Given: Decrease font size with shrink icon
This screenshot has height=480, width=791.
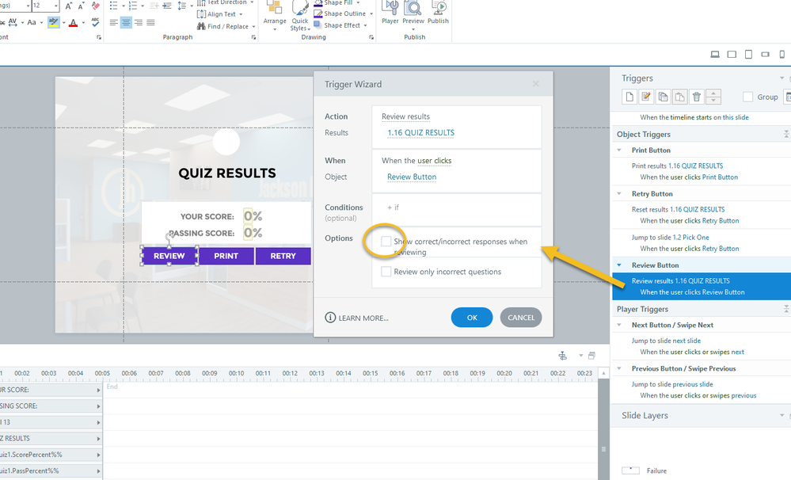Looking at the screenshot, I should [82, 6].
